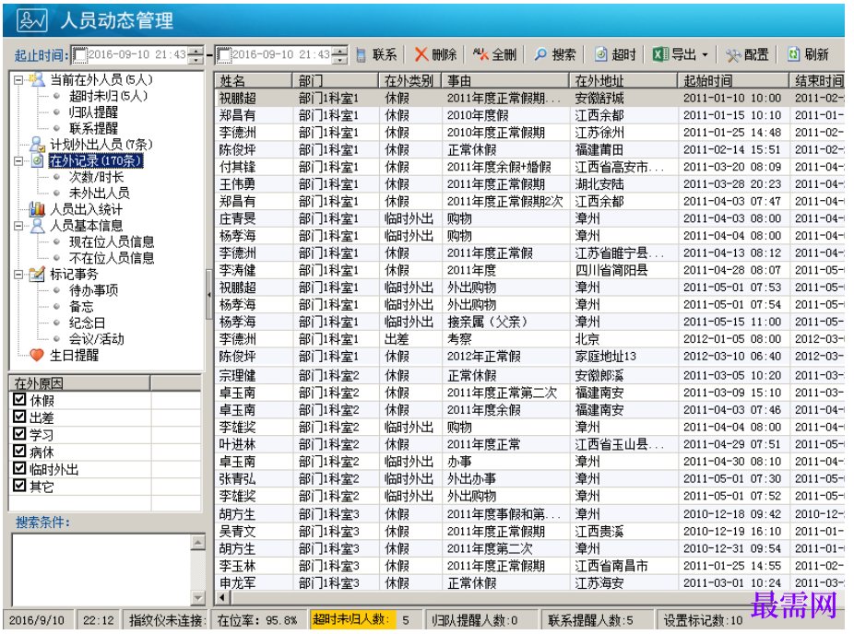Toggle the 临时外出 checkbox
Viewport: 854px width, 634px height.
19,468
